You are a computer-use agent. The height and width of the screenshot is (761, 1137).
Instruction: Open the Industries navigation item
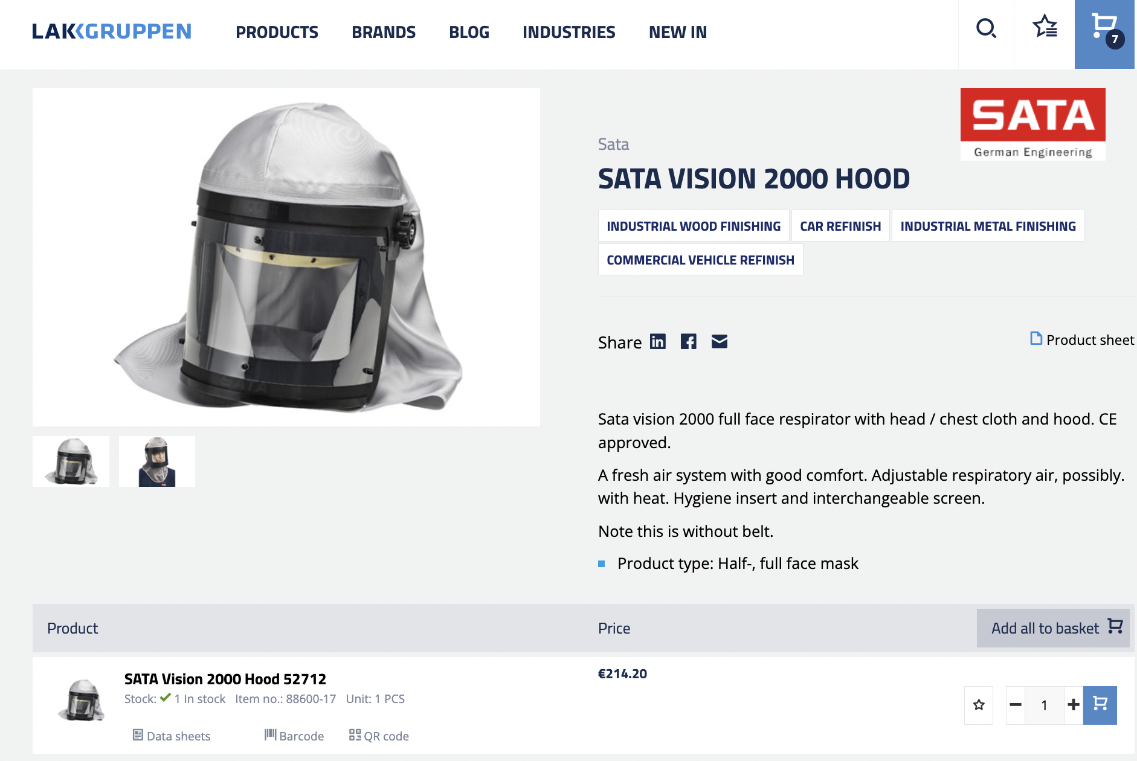point(568,32)
